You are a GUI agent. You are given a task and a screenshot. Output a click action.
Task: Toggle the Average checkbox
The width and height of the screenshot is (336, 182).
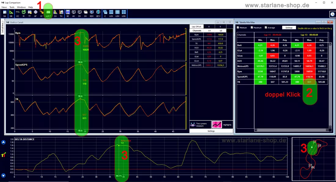tap(266, 27)
